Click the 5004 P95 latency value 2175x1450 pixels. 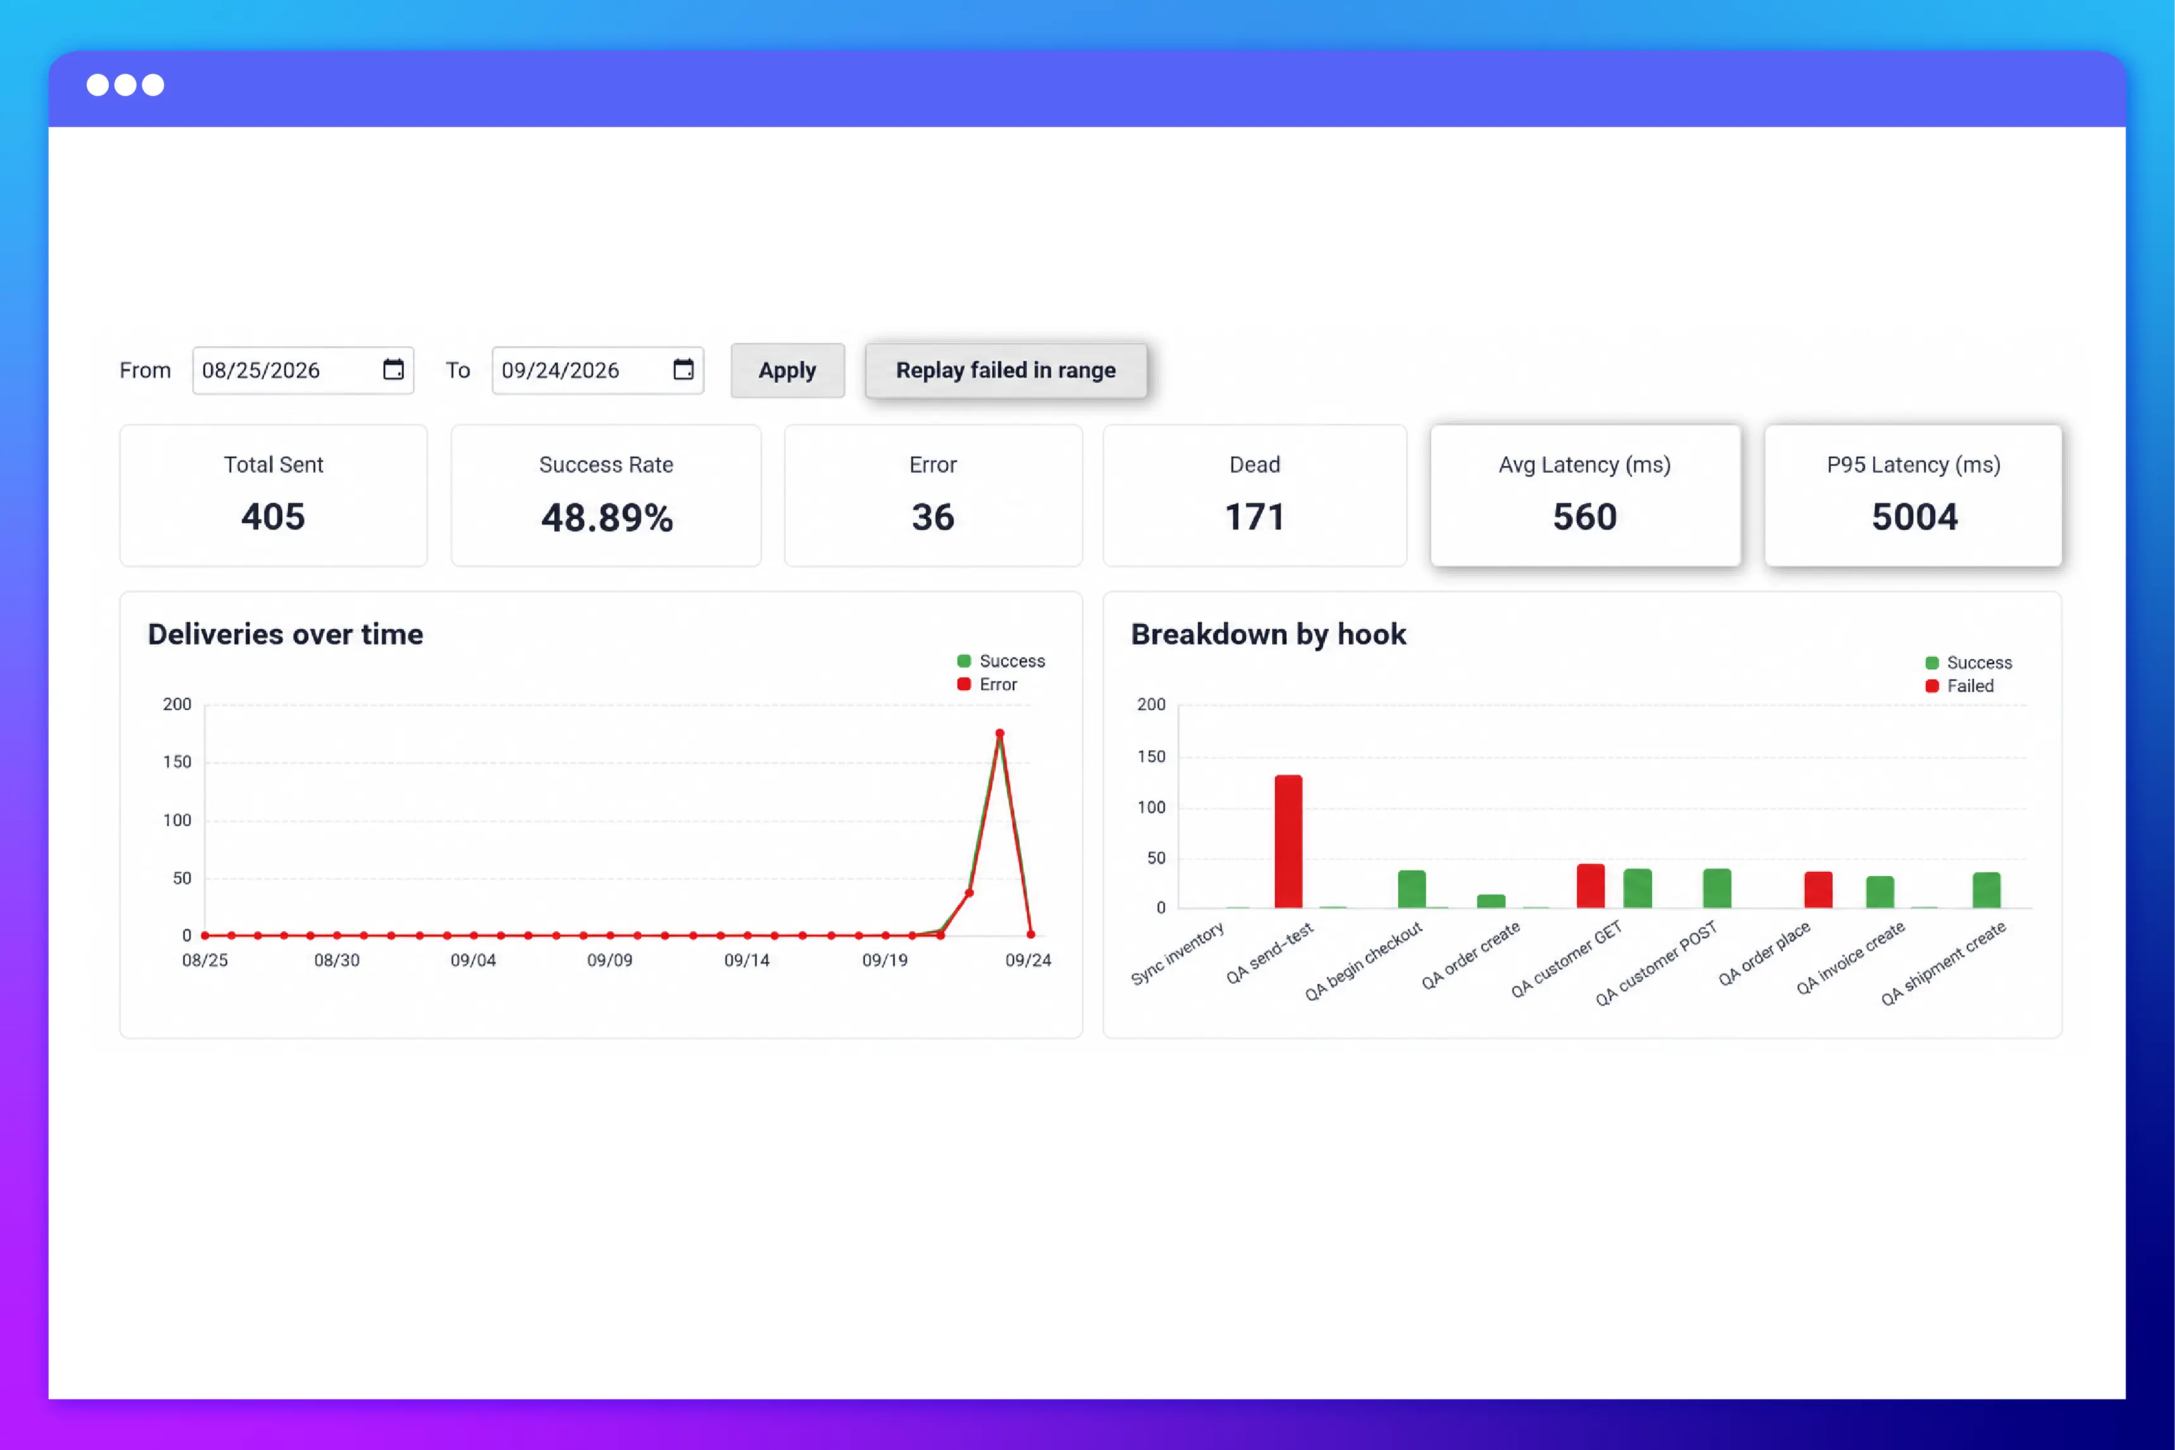click(1914, 516)
